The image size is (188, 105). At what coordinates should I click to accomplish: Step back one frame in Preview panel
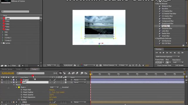coord(160,52)
